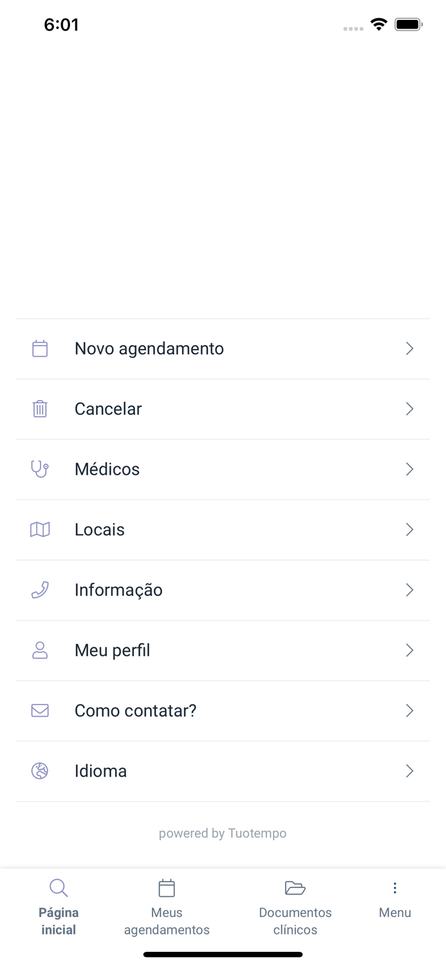Image resolution: width=446 pixels, height=966 pixels.
Task: Click the phone icon next to Informação
Action: point(40,589)
